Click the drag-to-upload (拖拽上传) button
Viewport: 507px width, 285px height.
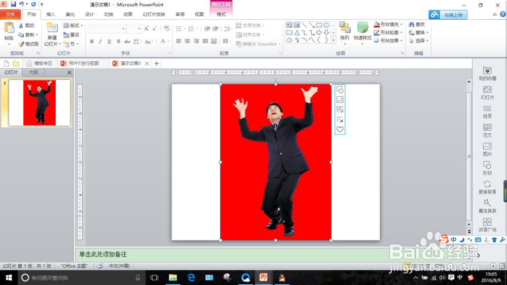click(x=448, y=15)
